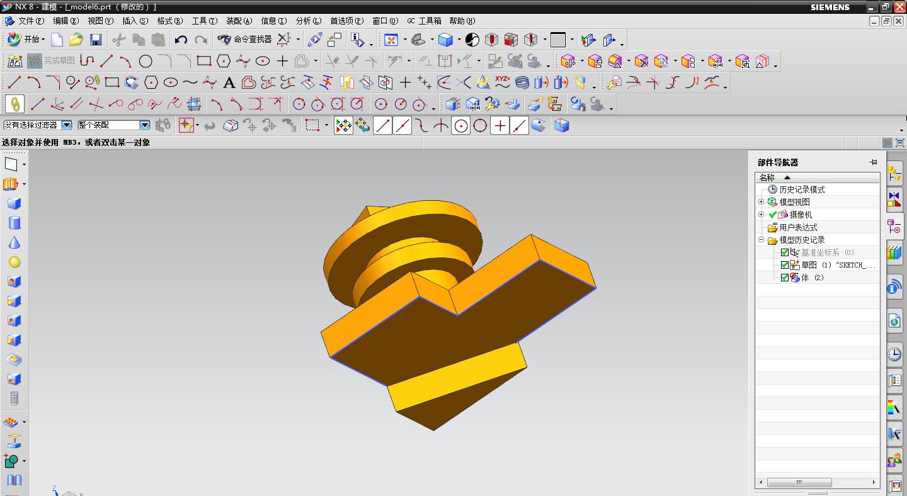Select the Rectangle sketch tool

pos(203,61)
